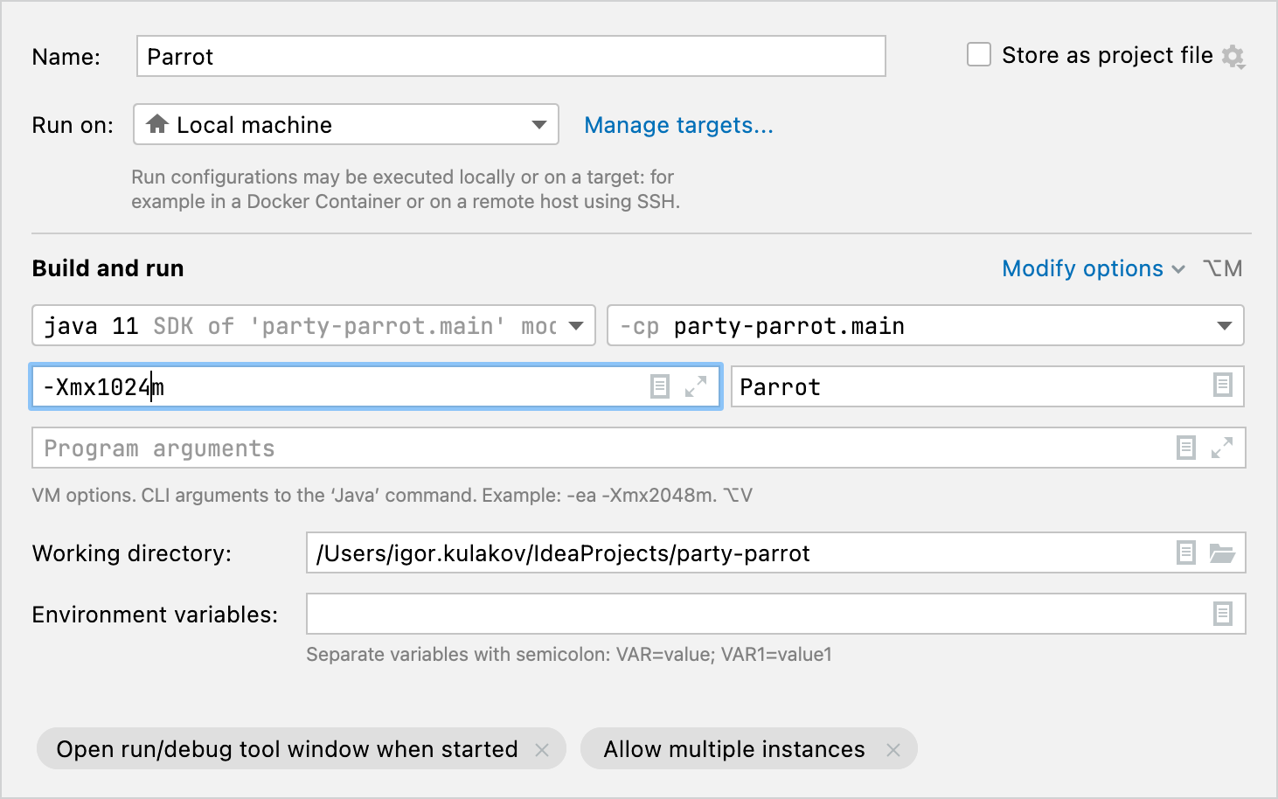This screenshot has width=1278, height=799.
Task: Expand the VM options field into editor
Action: click(x=695, y=386)
